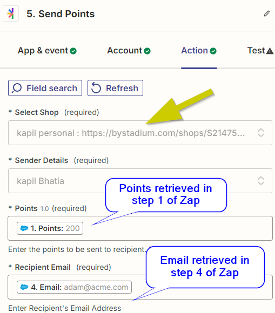
Task: Expand the Sender Details dropdown arrows
Action: [x=261, y=181]
